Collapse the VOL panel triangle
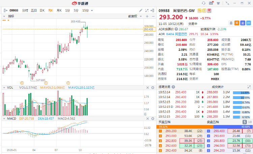This screenshot has width=253, height=154. coord(4,88)
